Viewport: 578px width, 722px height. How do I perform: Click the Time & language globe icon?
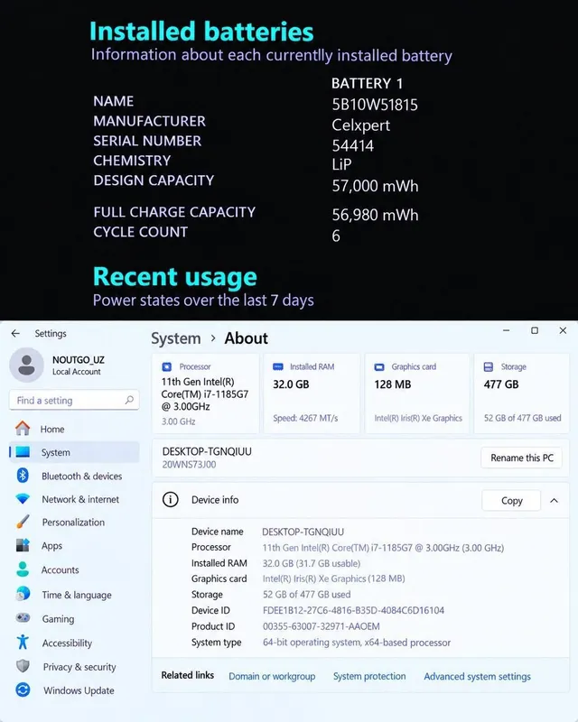23,594
